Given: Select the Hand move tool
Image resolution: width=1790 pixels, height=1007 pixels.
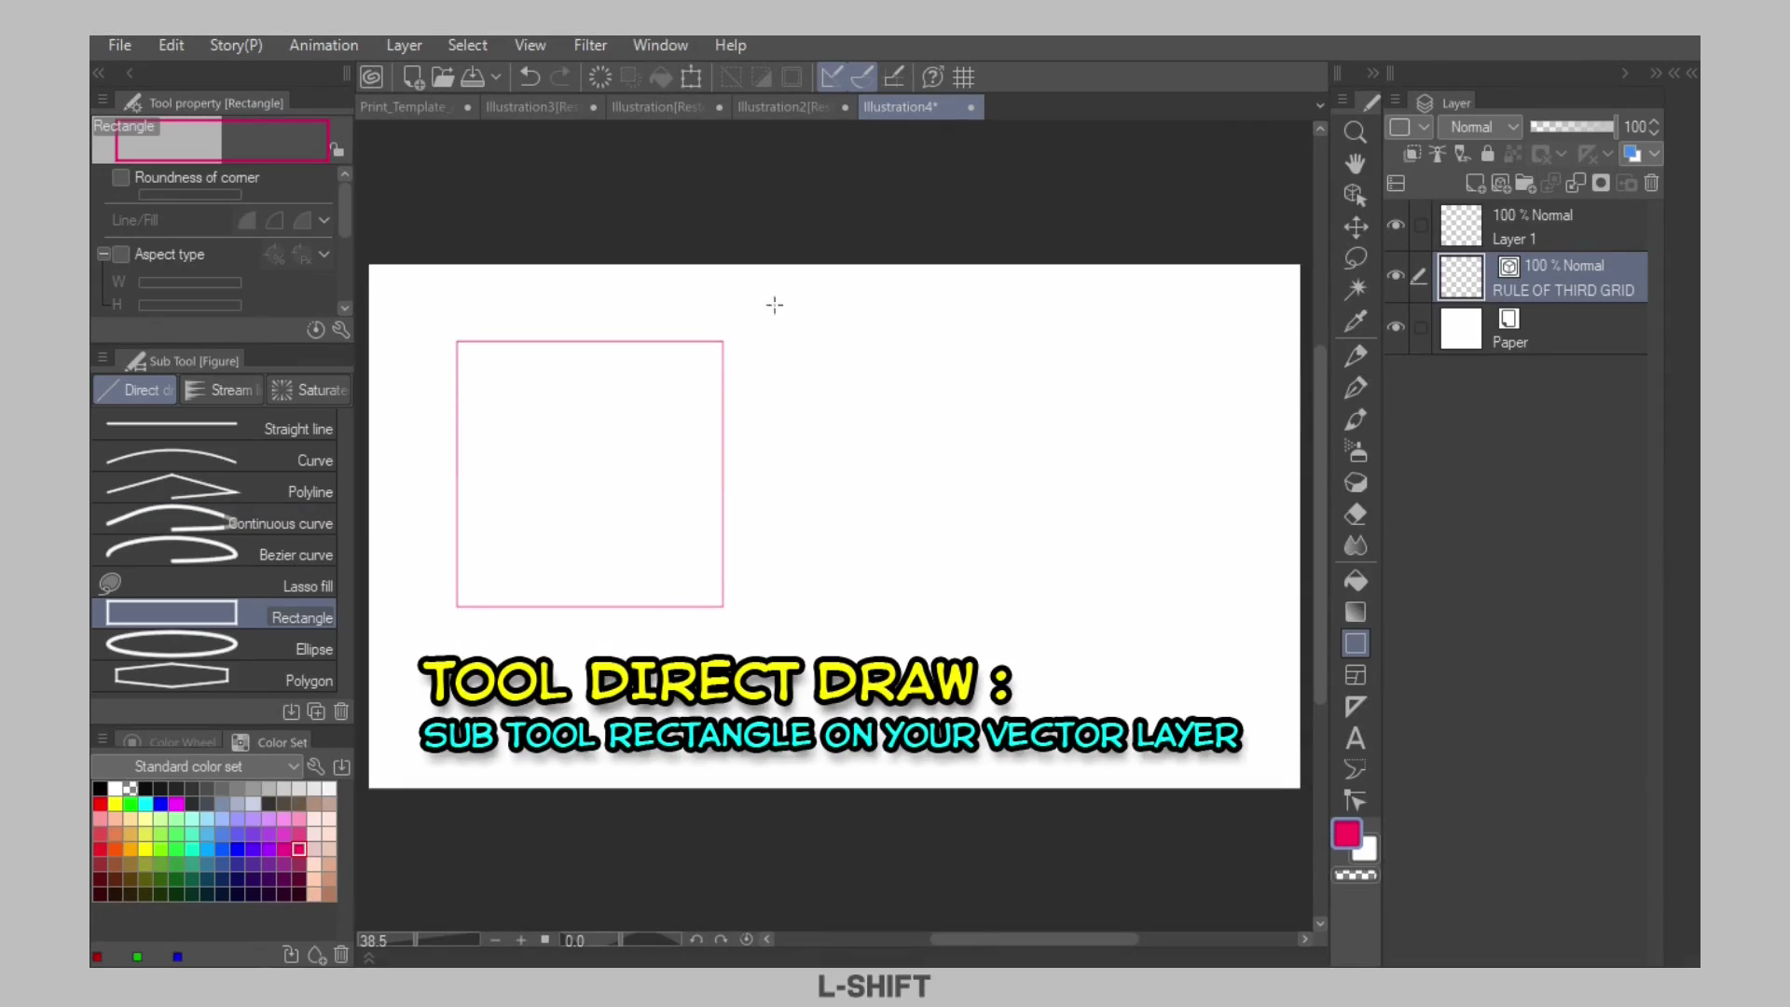Looking at the screenshot, I should pyautogui.click(x=1355, y=163).
